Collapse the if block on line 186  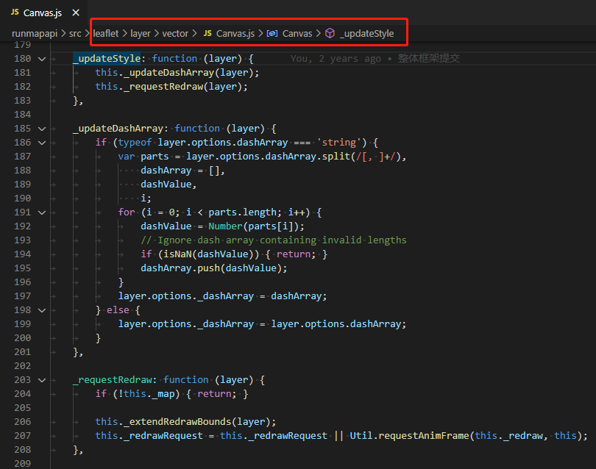tap(42, 142)
